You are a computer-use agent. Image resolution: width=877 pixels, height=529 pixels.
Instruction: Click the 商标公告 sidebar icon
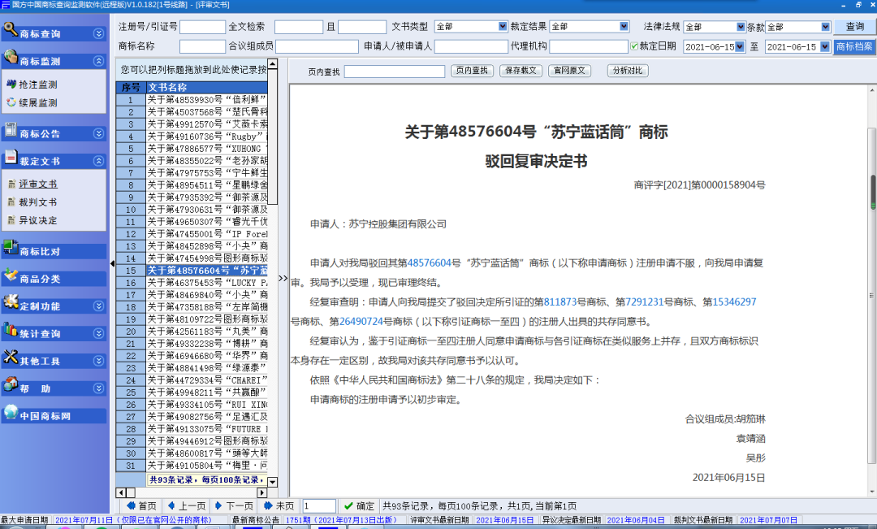click(x=10, y=130)
